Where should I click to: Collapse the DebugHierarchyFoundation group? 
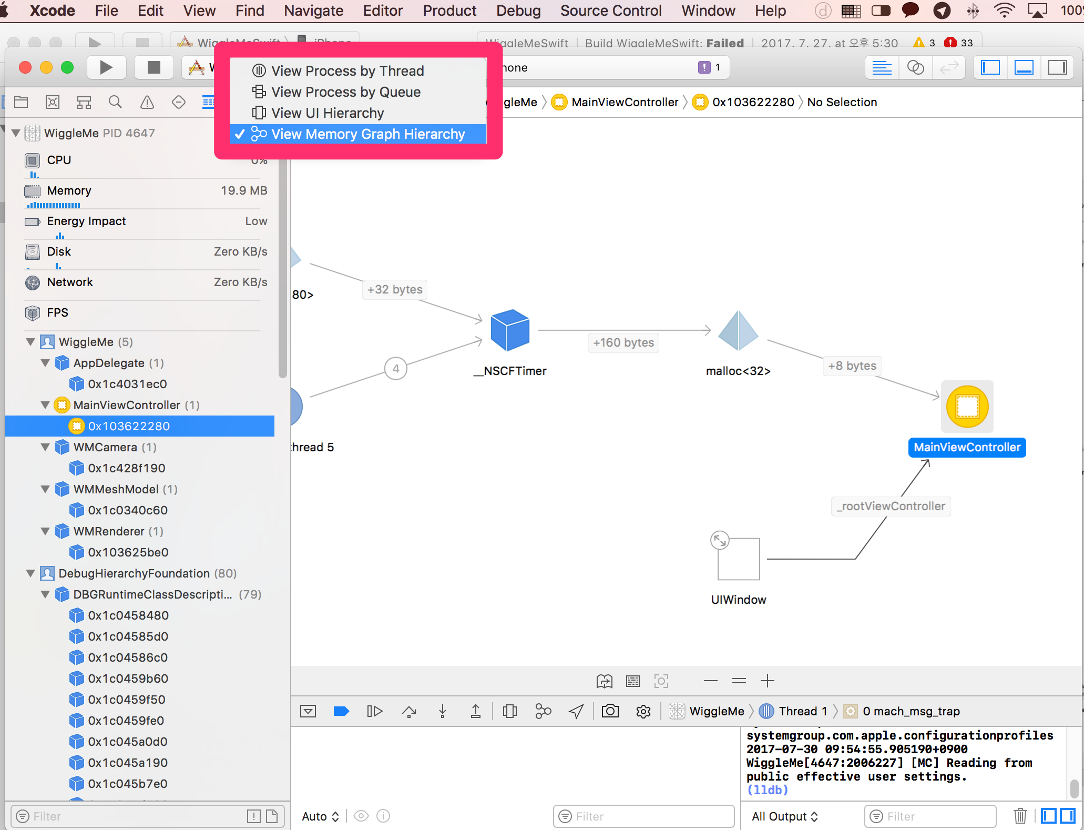point(30,573)
